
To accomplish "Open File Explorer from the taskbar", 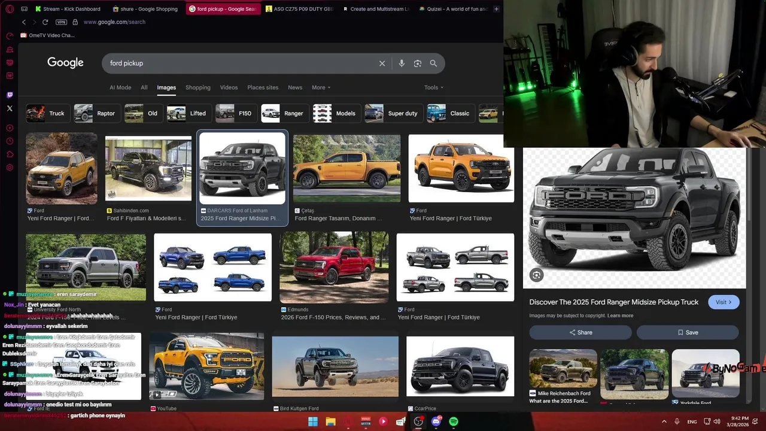I will [x=330, y=422].
